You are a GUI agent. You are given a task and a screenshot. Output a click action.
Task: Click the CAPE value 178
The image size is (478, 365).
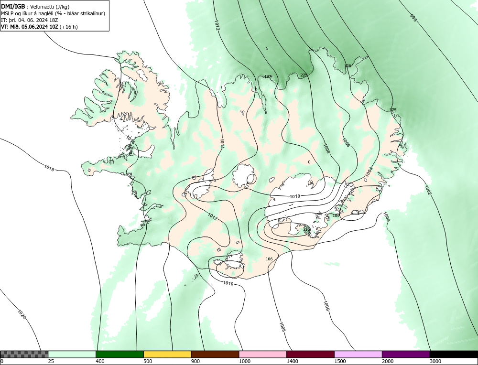348,66
